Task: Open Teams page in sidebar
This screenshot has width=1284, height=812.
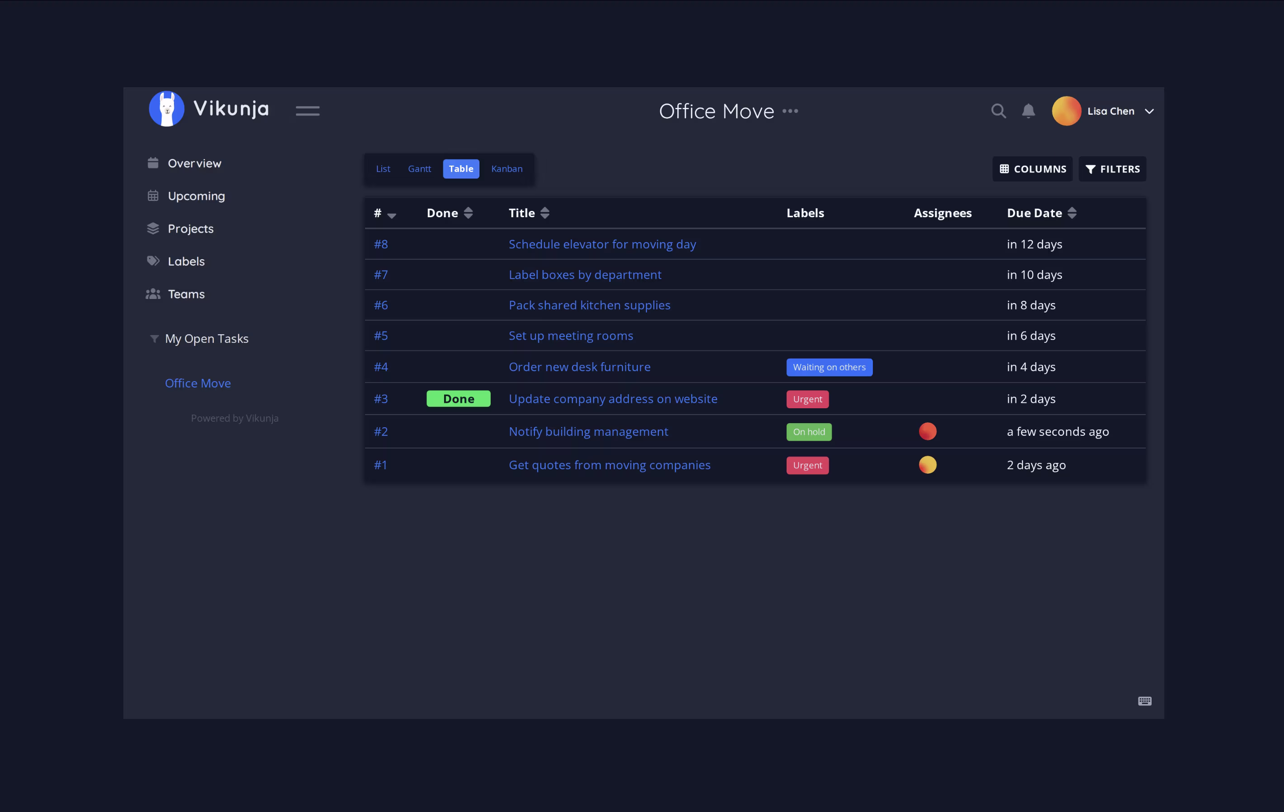Action: (x=186, y=294)
